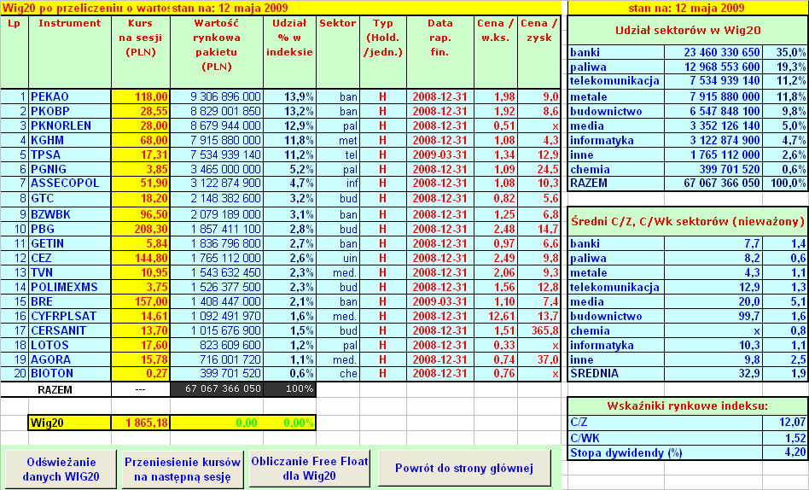Click the Wig20 index value 1 865,18
809x490 pixels.
coord(141,423)
